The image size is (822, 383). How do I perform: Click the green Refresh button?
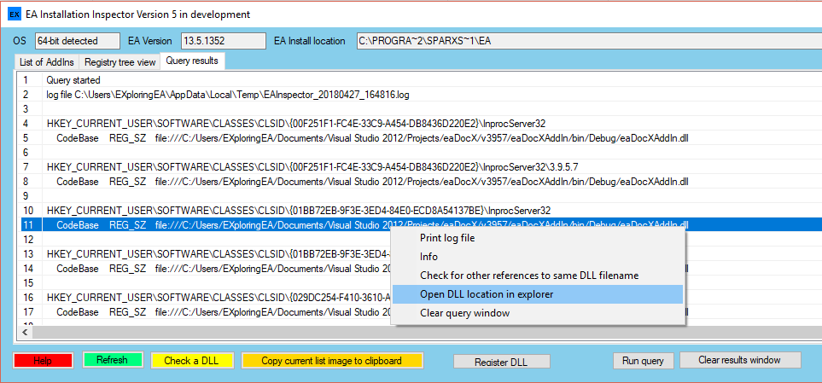point(112,360)
